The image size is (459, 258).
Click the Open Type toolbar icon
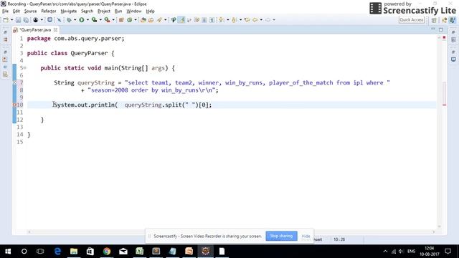143,20
